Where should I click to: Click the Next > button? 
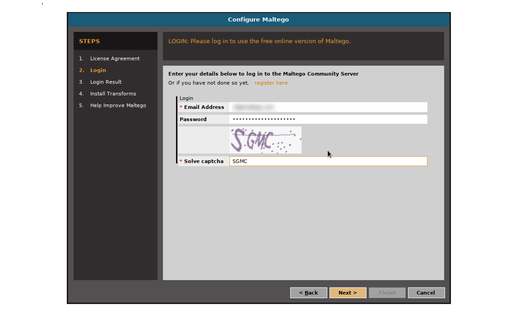tap(348, 293)
